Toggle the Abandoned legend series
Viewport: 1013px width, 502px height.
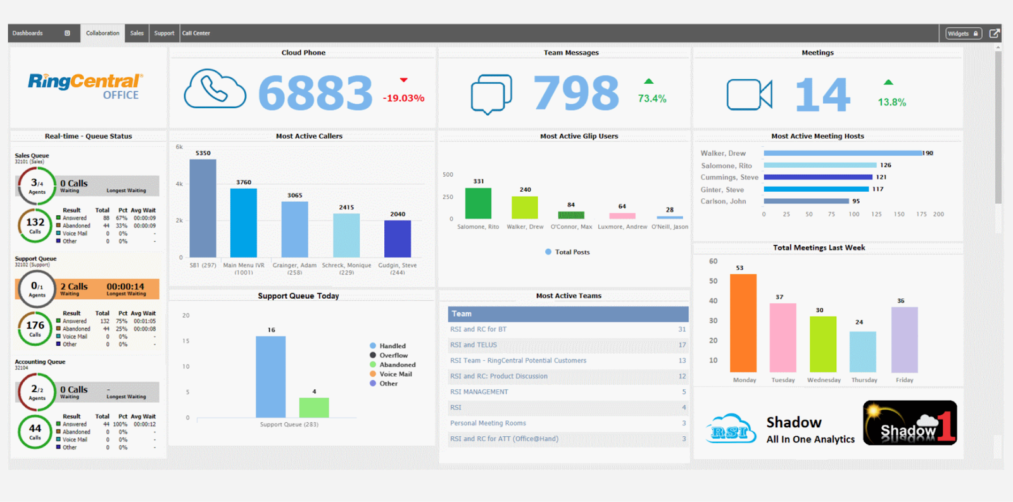pyautogui.click(x=397, y=365)
